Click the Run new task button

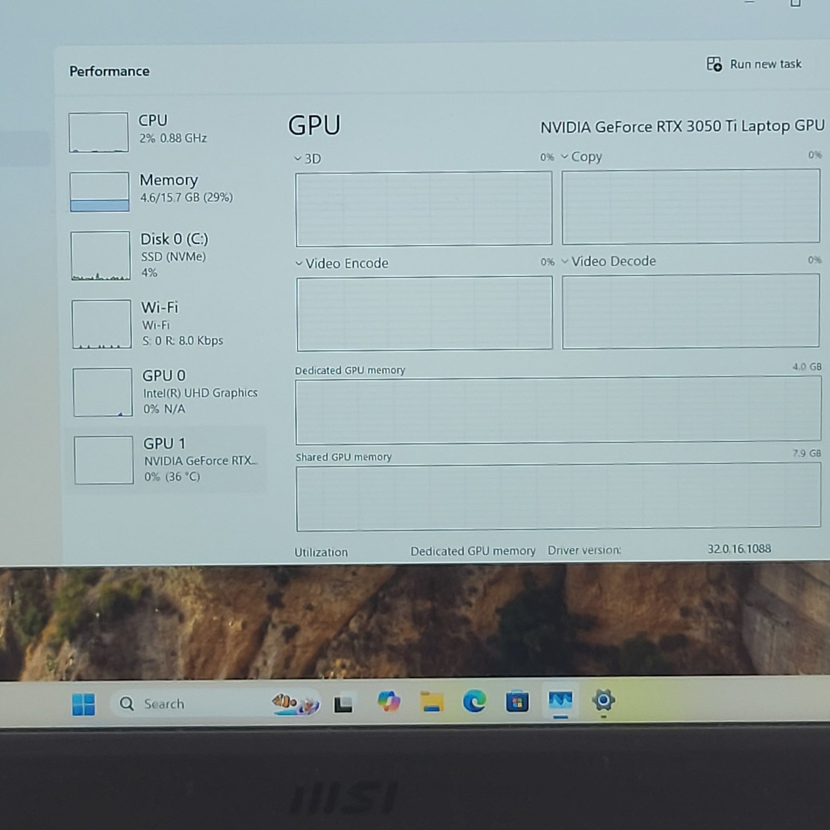[755, 64]
